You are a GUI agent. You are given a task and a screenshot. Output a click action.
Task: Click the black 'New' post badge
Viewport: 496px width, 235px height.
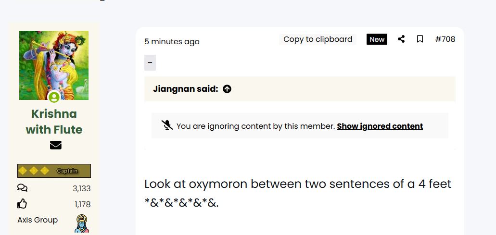(x=377, y=39)
